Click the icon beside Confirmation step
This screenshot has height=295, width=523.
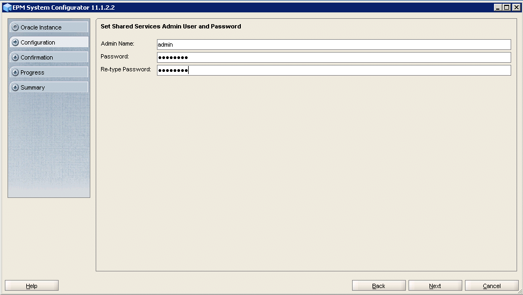click(x=16, y=57)
